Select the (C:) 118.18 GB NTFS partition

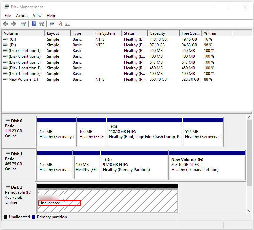click(144, 134)
